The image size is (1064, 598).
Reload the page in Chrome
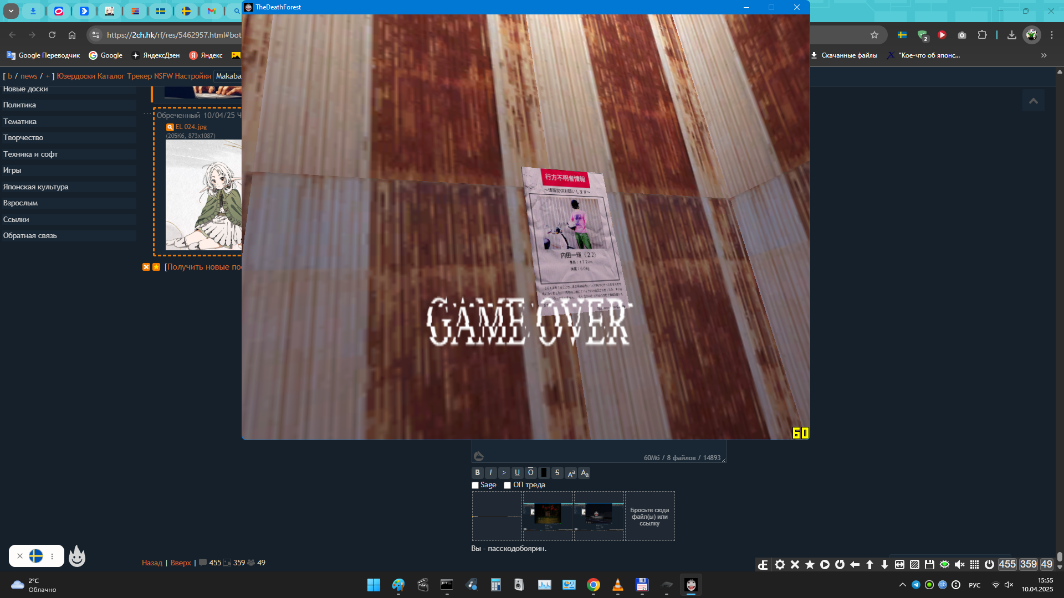pos(52,35)
